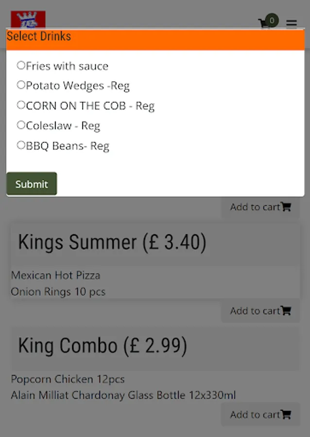Add King Combo to cart
Image resolution: width=310 pixels, height=437 pixels.
[x=260, y=415]
